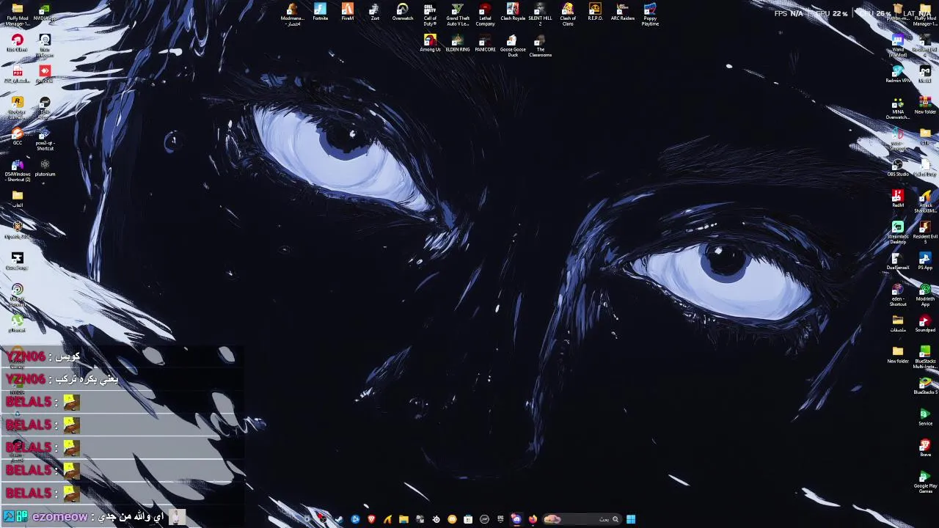Viewport: 939px width, 528px height.
Task: Open the Overwatch shortcut
Action: (x=402, y=12)
